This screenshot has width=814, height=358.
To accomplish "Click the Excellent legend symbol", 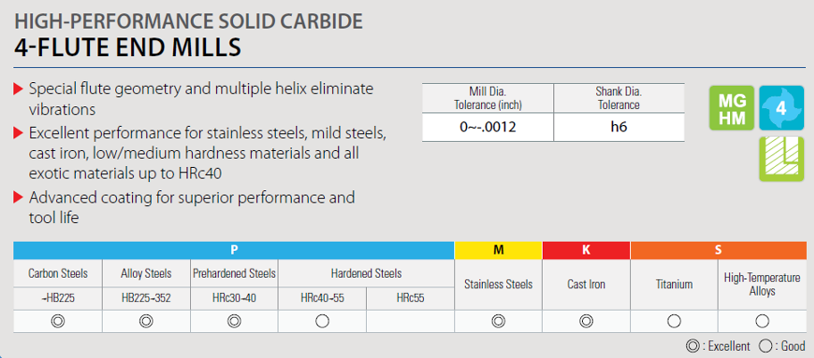I will (692, 346).
